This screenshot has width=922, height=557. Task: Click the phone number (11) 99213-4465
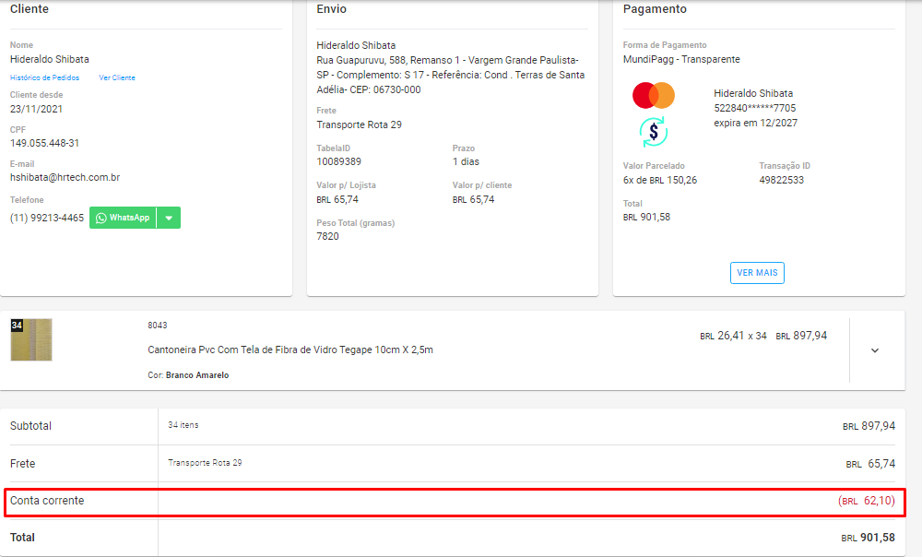[x=47, y=219]
